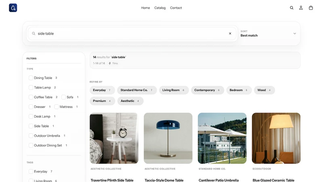
Task: Refine by Contemporary chip
Action: tap(208, 90)
